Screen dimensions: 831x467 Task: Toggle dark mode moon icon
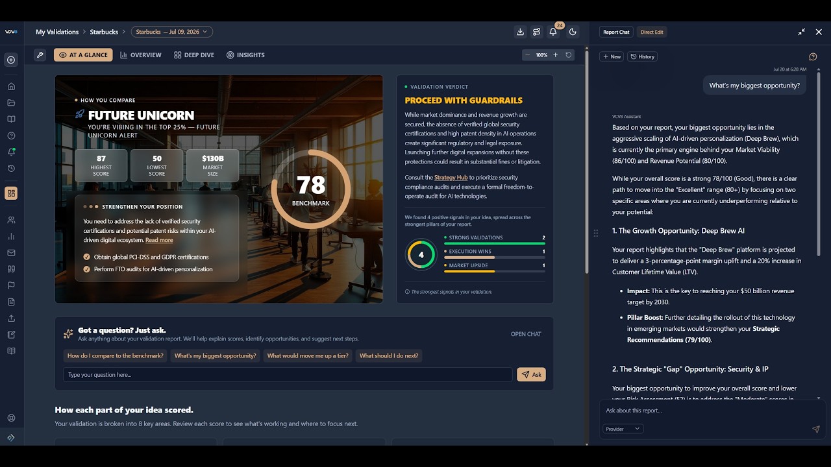(x=573, y=32)
